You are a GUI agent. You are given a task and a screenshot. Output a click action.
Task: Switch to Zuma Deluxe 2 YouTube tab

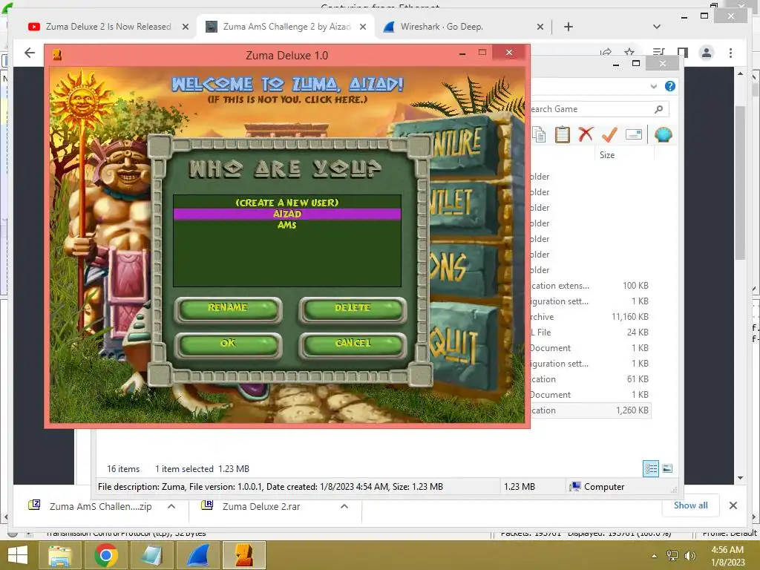tap(108, 27)
